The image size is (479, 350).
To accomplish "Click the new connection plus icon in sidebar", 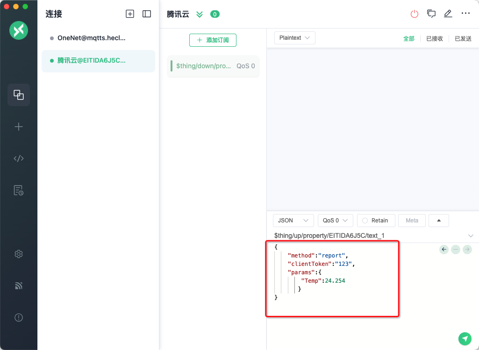I will (19, 127).
